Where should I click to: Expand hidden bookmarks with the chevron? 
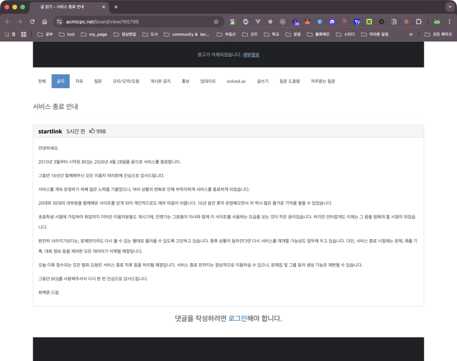point(410,34)
